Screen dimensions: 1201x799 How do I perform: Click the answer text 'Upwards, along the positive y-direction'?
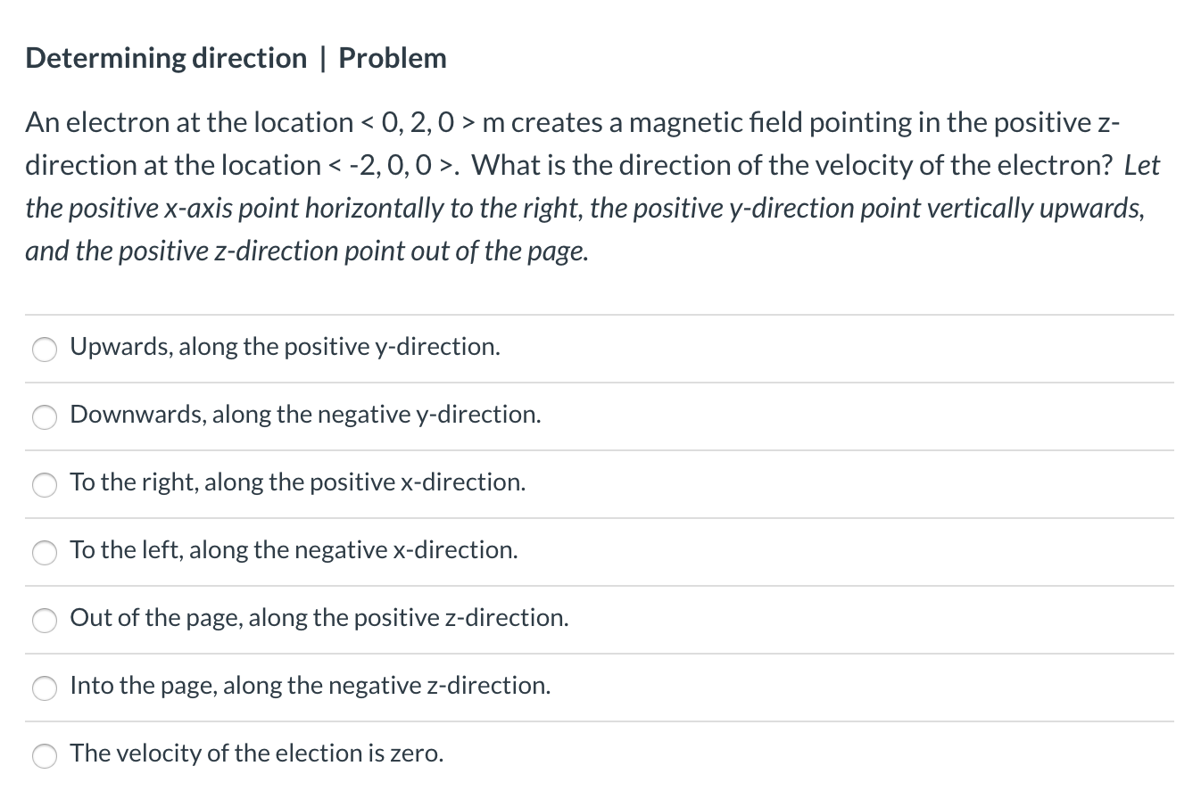285,348
